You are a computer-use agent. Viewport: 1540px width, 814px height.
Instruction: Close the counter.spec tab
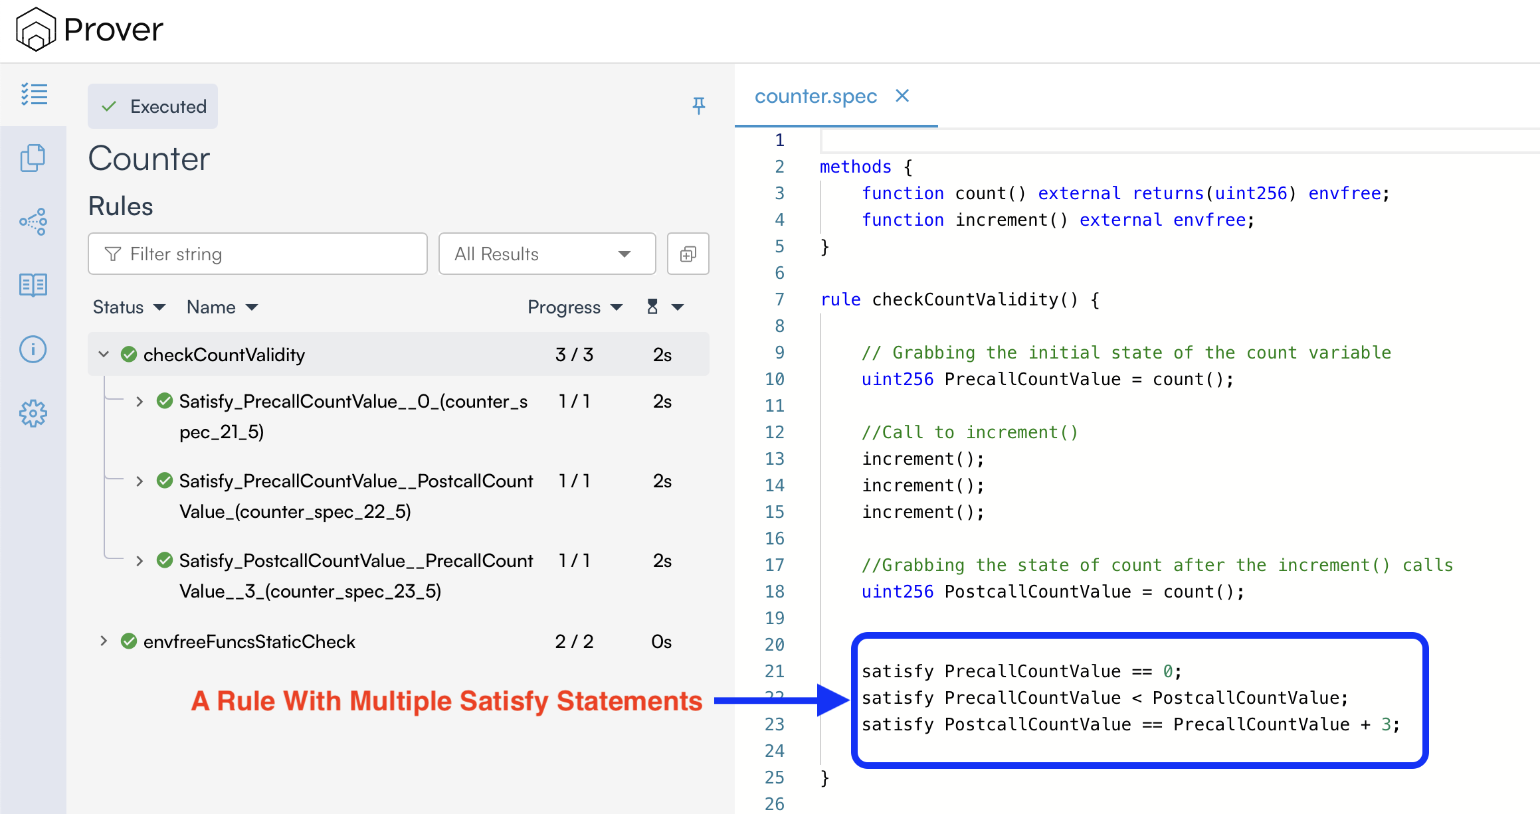902,96
